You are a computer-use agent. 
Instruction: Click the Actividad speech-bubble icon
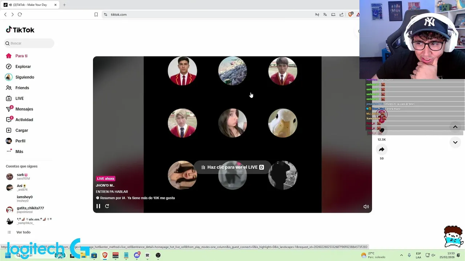point(9,120)
